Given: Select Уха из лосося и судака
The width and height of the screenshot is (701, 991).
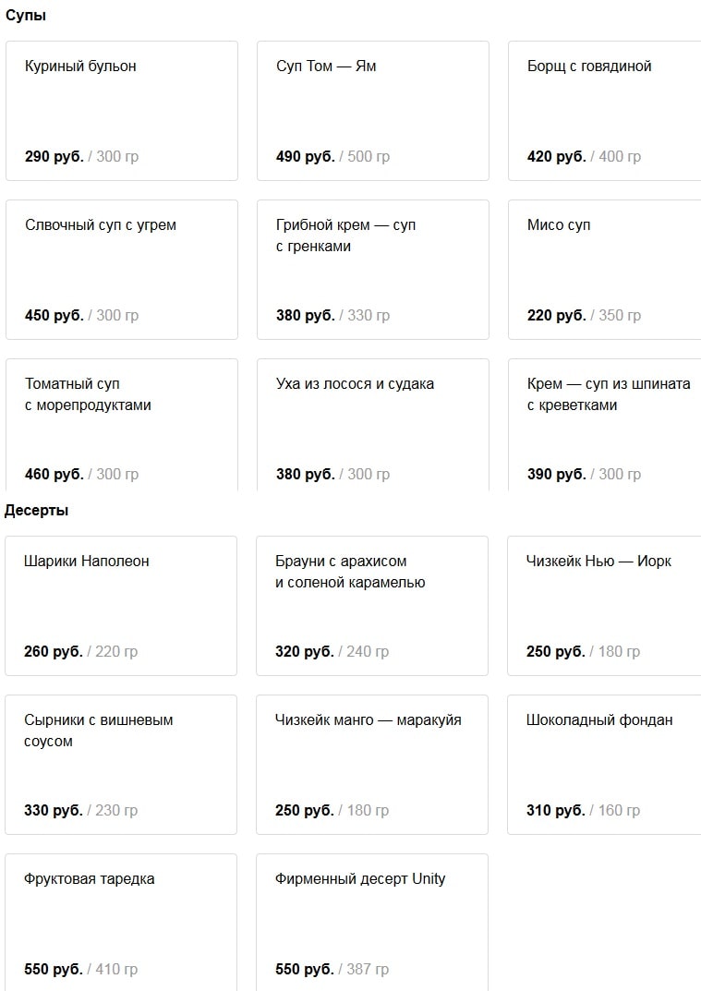Looking at the screenshot, I should pyautogui.click(x=373, y=425).
